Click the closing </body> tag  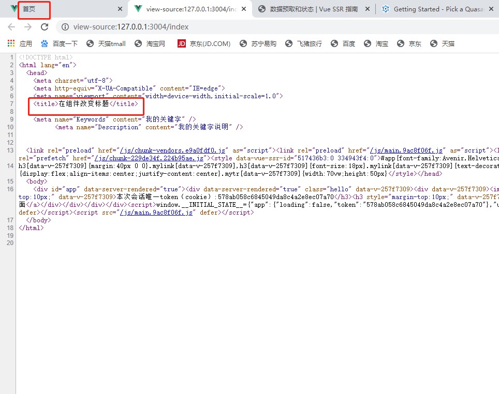(x=38, y=220)
